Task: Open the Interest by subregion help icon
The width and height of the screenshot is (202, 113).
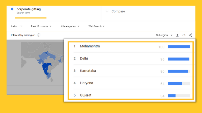Action: tap(39, 35)
